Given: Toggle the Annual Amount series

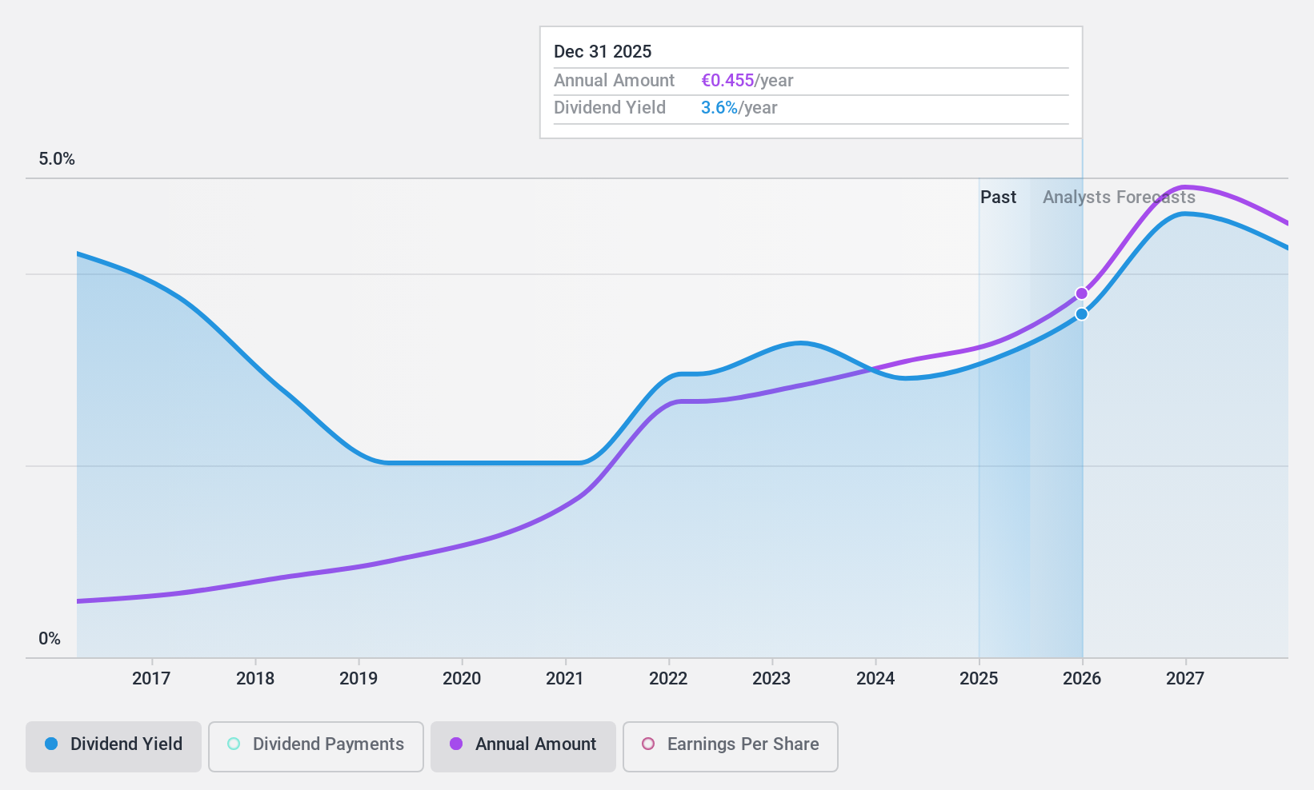Looking at the screenshot, I should [523, 747].
